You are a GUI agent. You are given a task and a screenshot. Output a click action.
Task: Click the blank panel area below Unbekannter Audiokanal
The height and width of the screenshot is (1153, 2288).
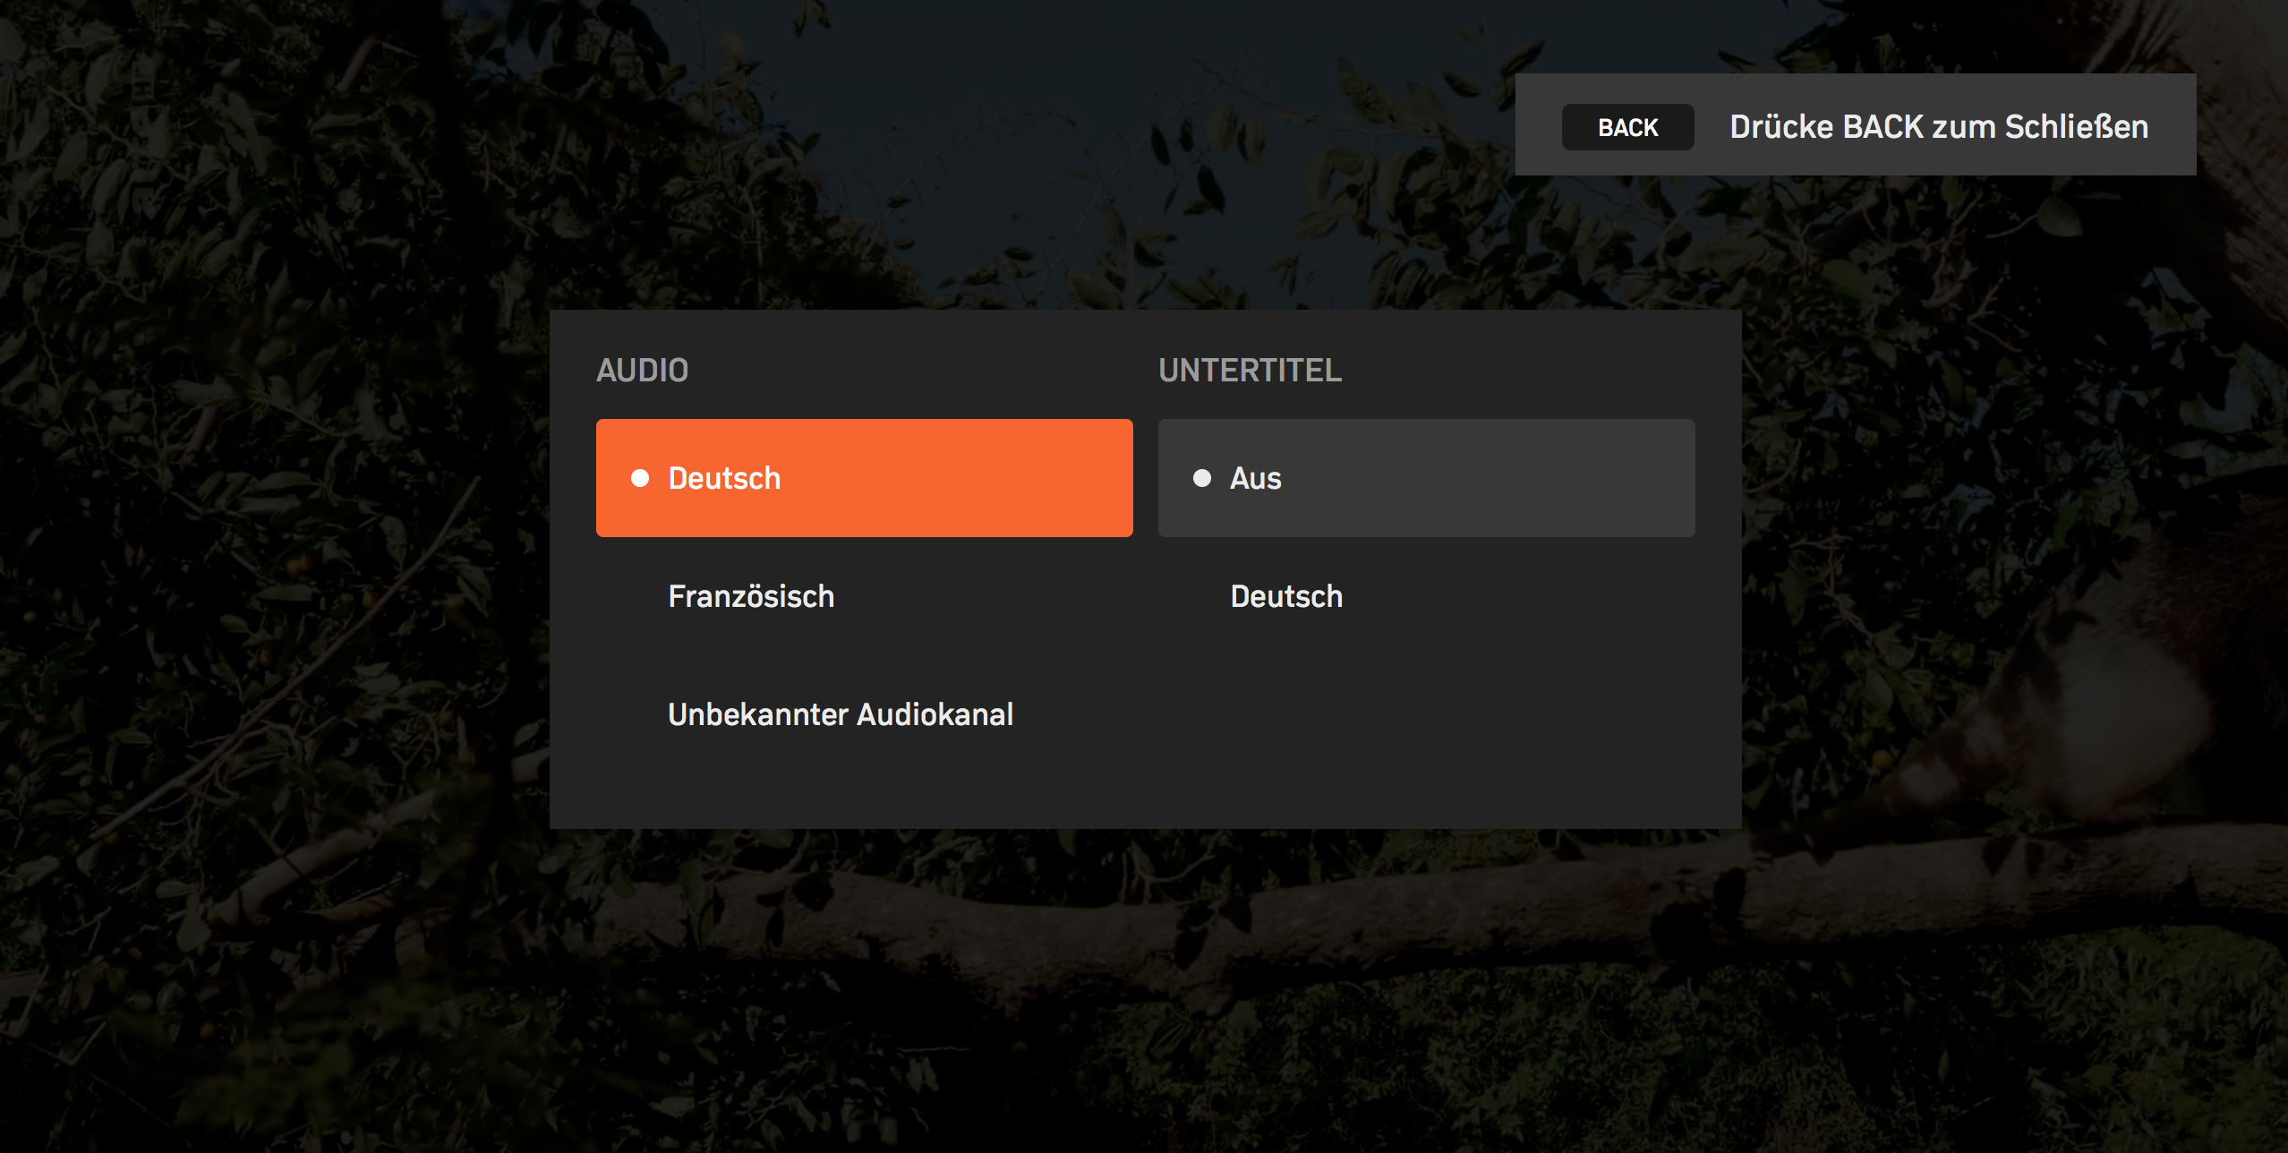point(865,799)
